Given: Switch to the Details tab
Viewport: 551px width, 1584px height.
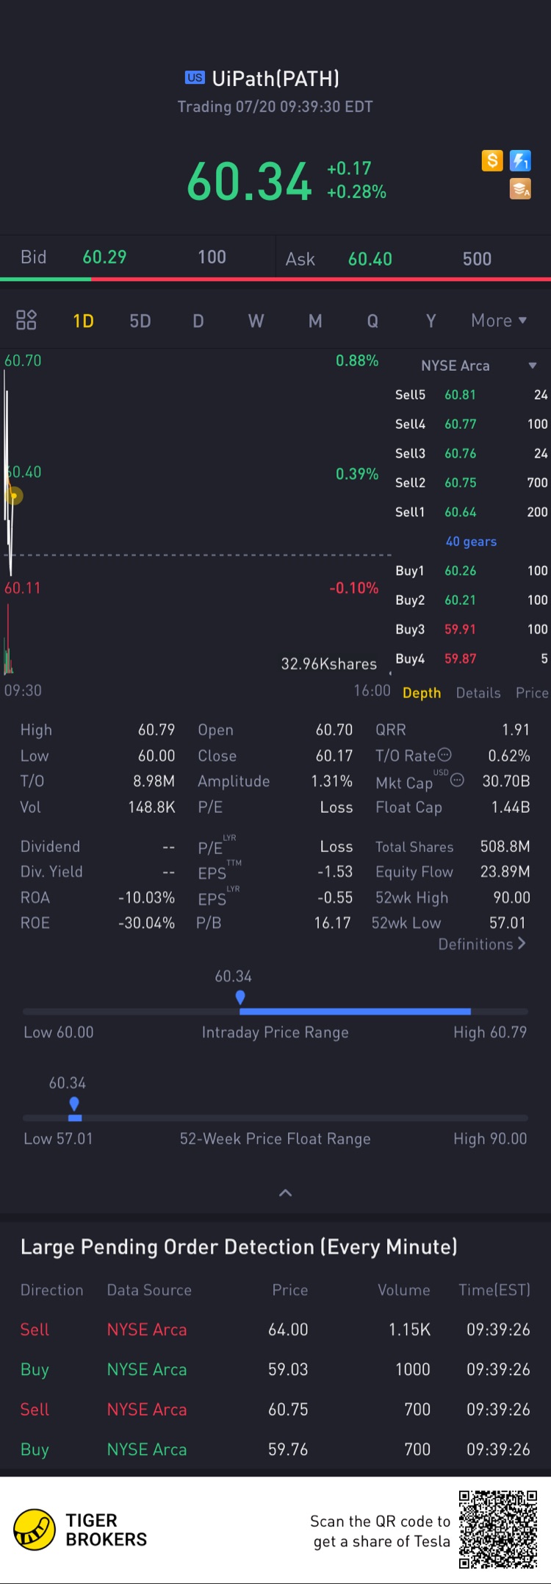Looking at the screenshot, I should click(478, 693).
